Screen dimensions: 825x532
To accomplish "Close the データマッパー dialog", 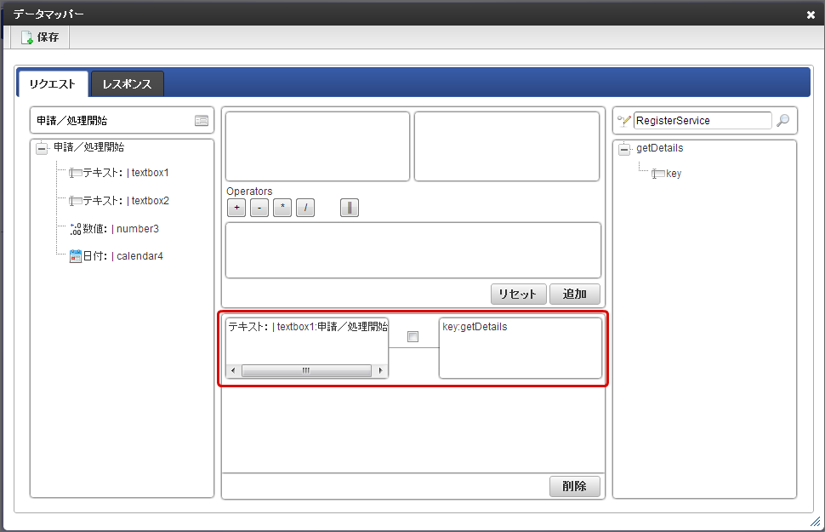I will pyautogui.click(x=811, y=14).
